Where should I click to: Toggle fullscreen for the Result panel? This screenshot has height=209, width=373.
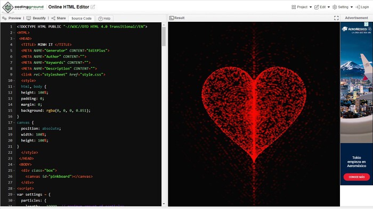coord(336,18)
